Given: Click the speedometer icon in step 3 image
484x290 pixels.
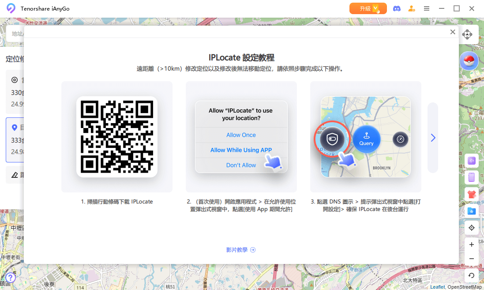Looking at the screenshot, I should (x=400, y=139).
